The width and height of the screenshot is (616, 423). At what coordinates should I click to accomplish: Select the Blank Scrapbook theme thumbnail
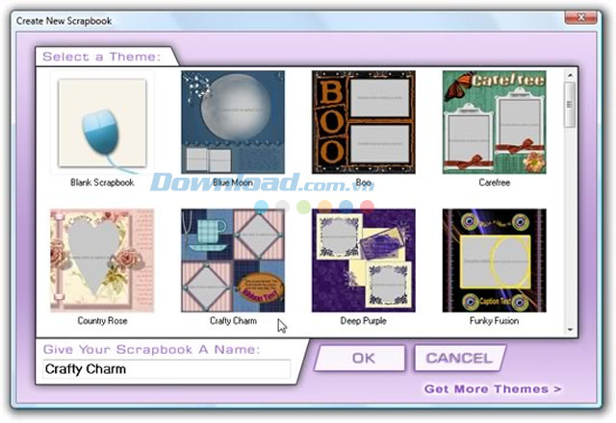point(102,123)
